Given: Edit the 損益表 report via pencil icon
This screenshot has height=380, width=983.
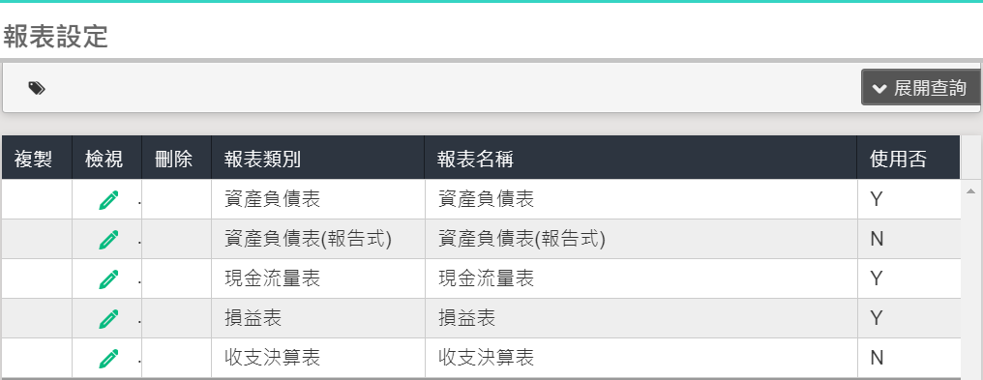Looking at the screenshot, I should (108, 319).
